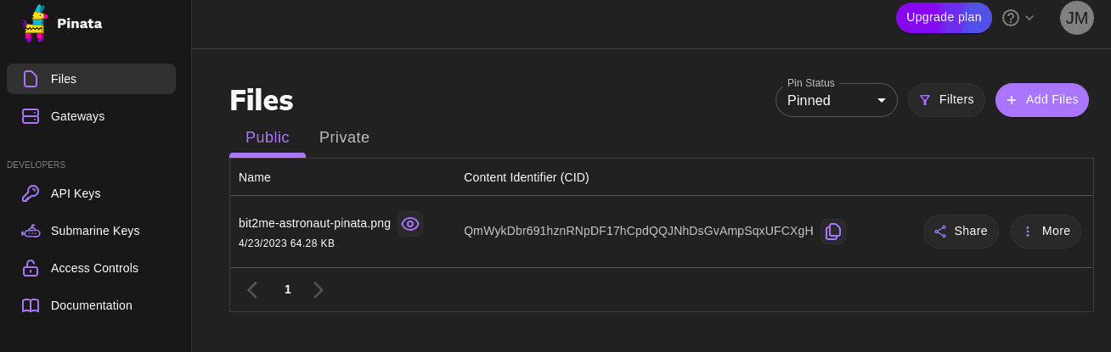1111x352 pixels.
Task: Copy the CID with clipboard icon
Action: coord(833,232)
